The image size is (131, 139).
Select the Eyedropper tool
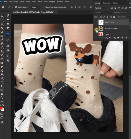coord(2,40)
